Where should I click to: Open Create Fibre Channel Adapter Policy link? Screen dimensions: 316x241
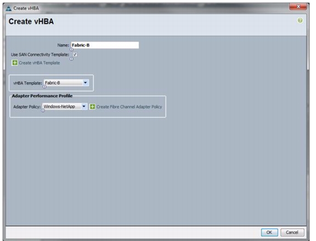(x=129, y=107)
